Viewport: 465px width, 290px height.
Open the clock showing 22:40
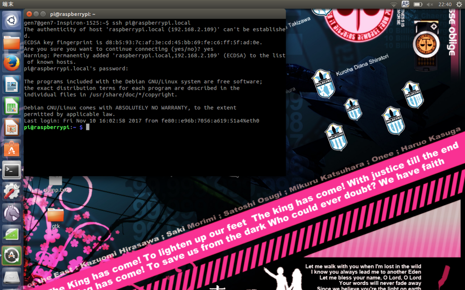click(445, 4)
